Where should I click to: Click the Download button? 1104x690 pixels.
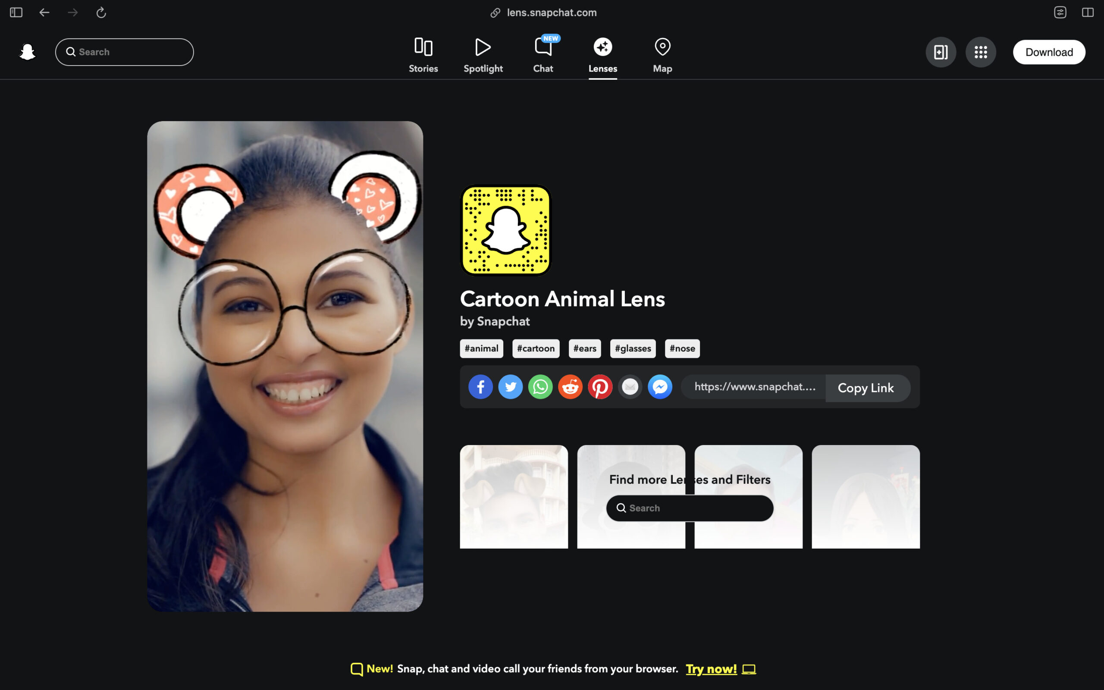(1049, 52)
